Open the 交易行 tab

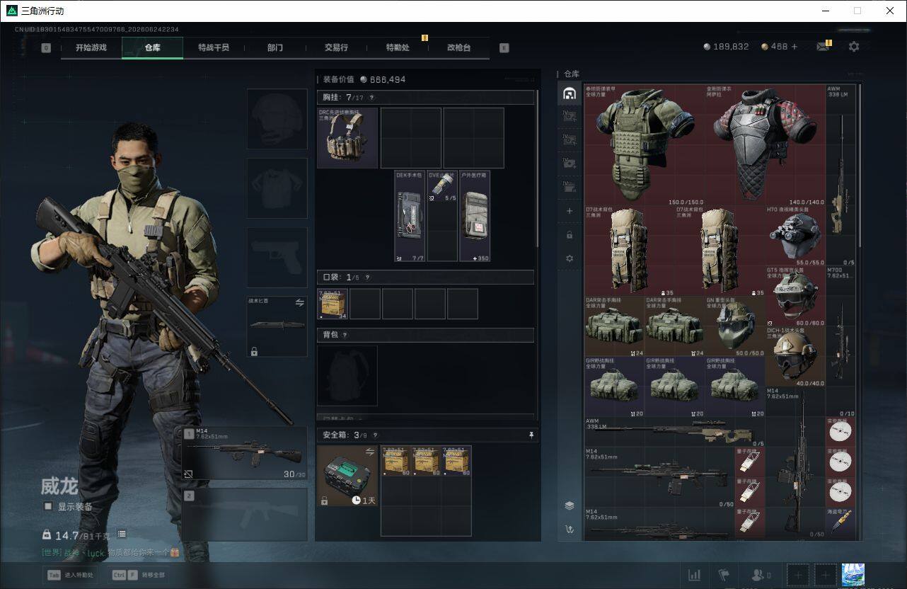click(336, 47)
